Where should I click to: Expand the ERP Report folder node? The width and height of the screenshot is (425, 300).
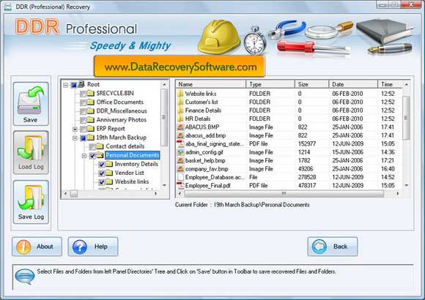75,130
